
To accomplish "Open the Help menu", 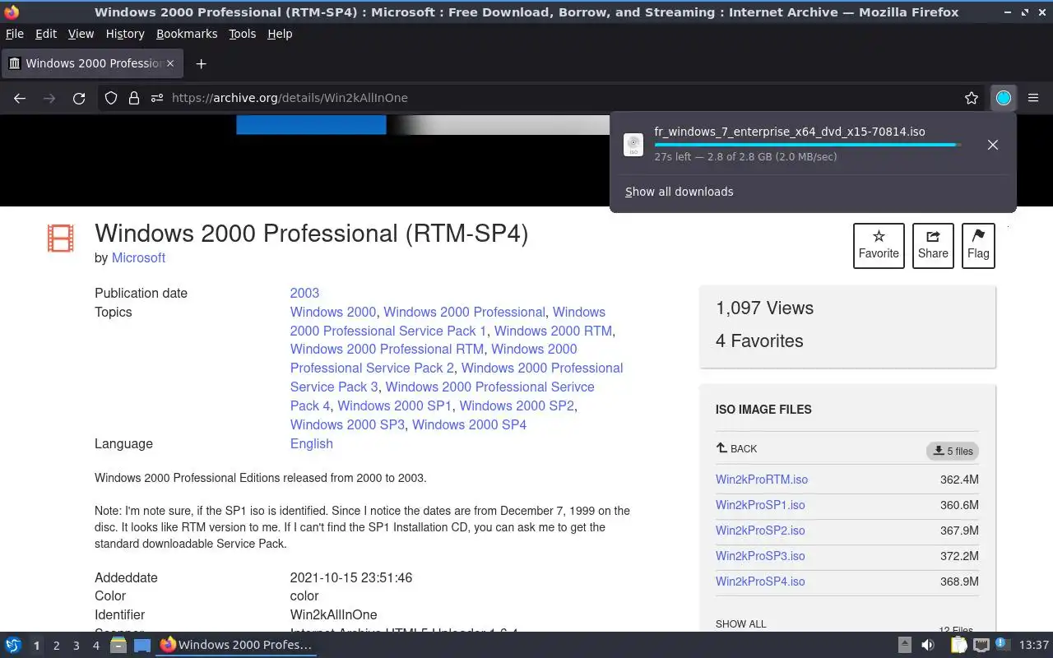I will (x=280, y=34).
